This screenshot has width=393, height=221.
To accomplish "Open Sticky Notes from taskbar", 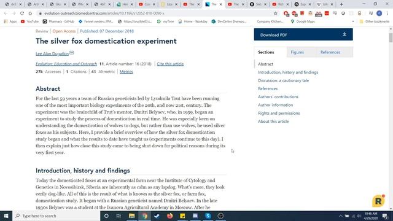I will (x=182, y=215).
